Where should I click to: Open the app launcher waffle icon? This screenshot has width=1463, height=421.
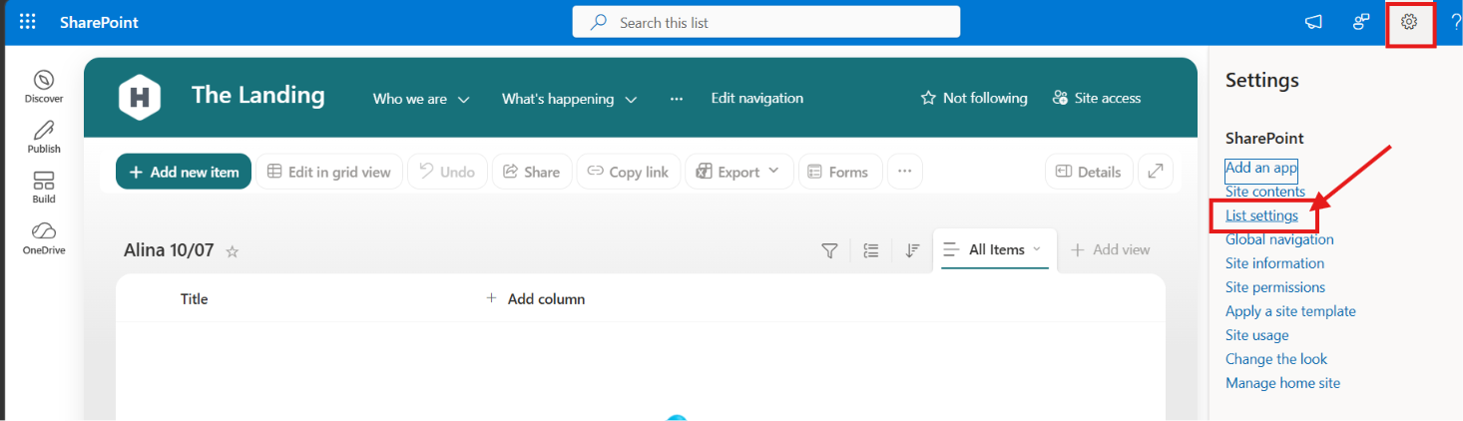(x=28, y=22)
